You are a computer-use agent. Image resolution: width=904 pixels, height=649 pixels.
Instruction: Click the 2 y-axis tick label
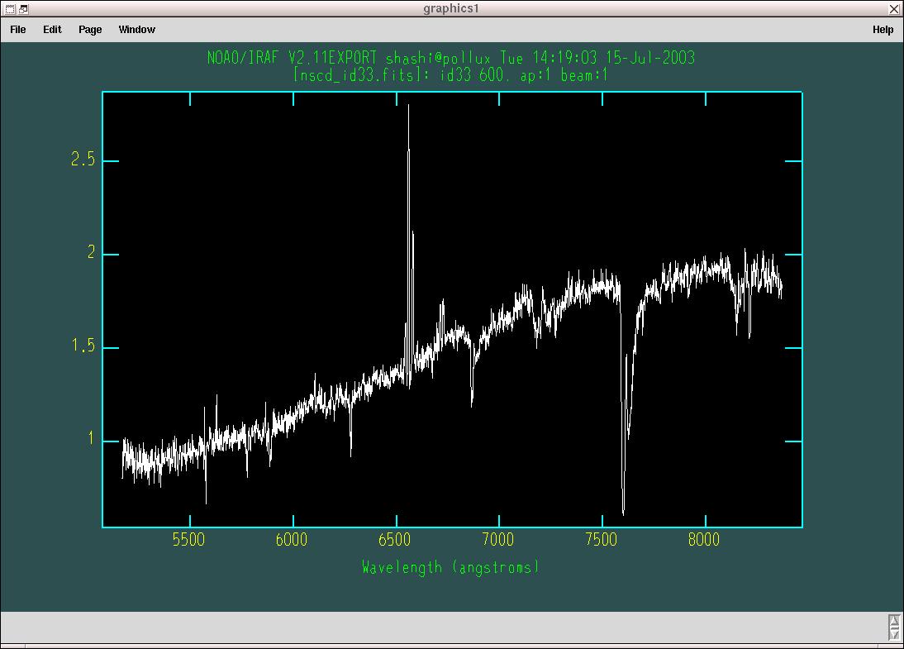tap(91, 253)
